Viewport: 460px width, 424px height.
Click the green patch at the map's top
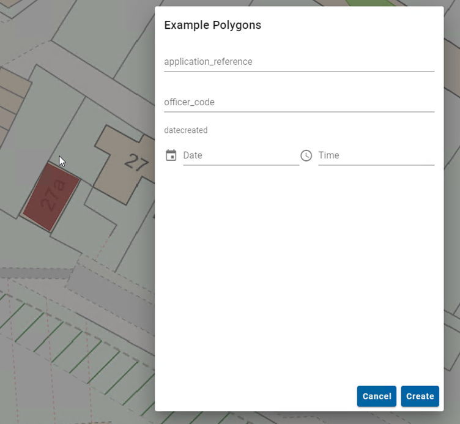point(369,2)
